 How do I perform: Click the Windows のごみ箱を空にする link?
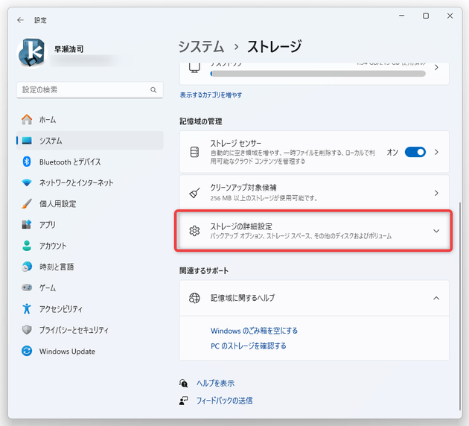pos(254,331)
